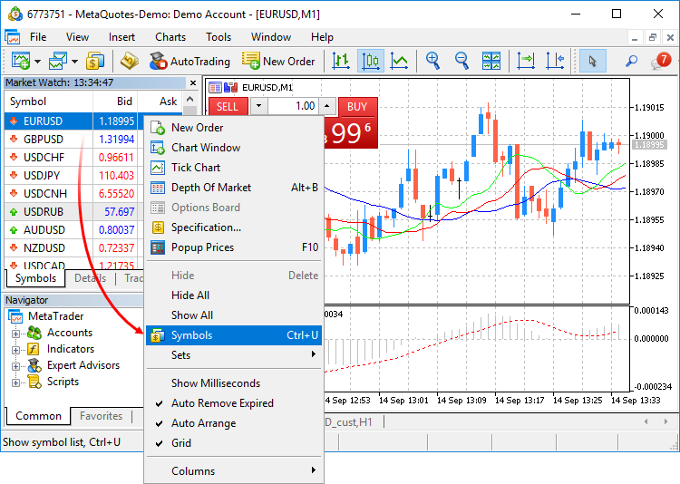The height and width of the screenshot is (484, 680).
Task: Switch to Details tab in Market Watch
Action: click(x=90, y=278)
